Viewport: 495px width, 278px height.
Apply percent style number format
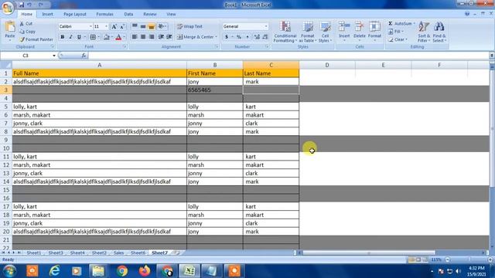[x=239, y=37]
